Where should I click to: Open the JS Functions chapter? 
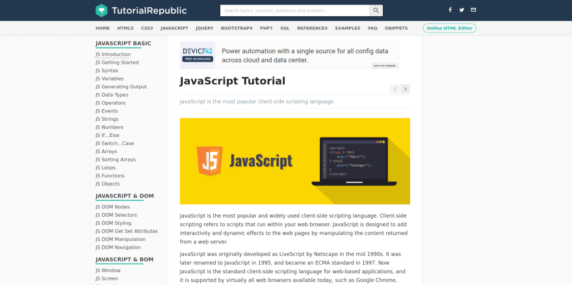tap(110, 176)
